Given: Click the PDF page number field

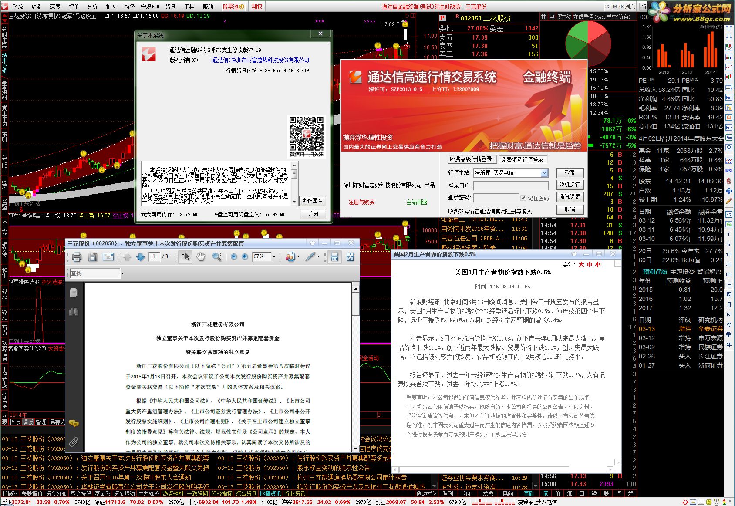Looking at the screenshot, I should click(x=154, y=257).
